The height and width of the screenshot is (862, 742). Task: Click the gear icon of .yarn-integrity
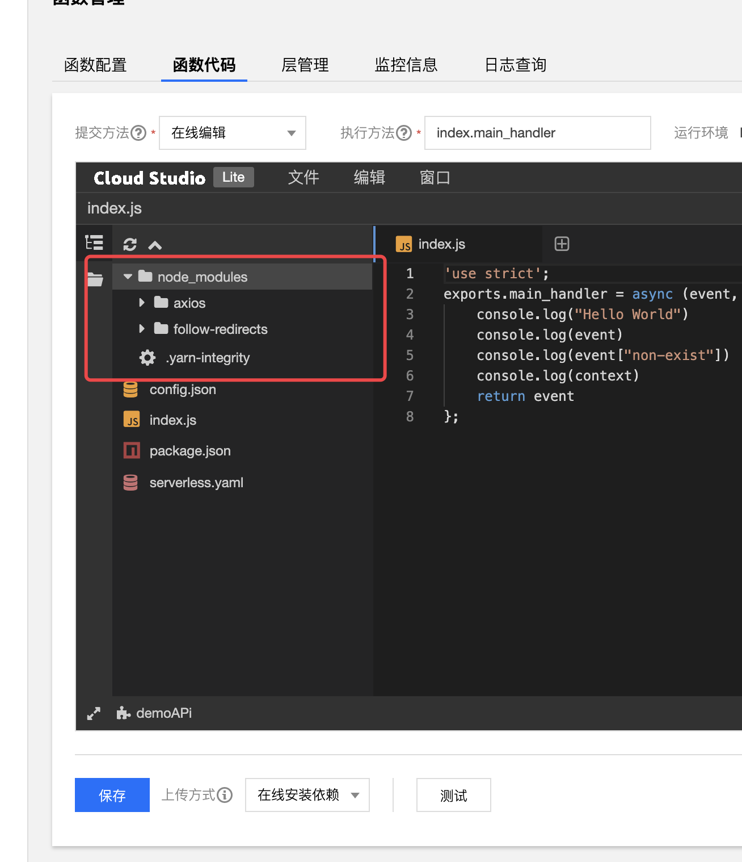pyautogui.click(x=147, y=358)
